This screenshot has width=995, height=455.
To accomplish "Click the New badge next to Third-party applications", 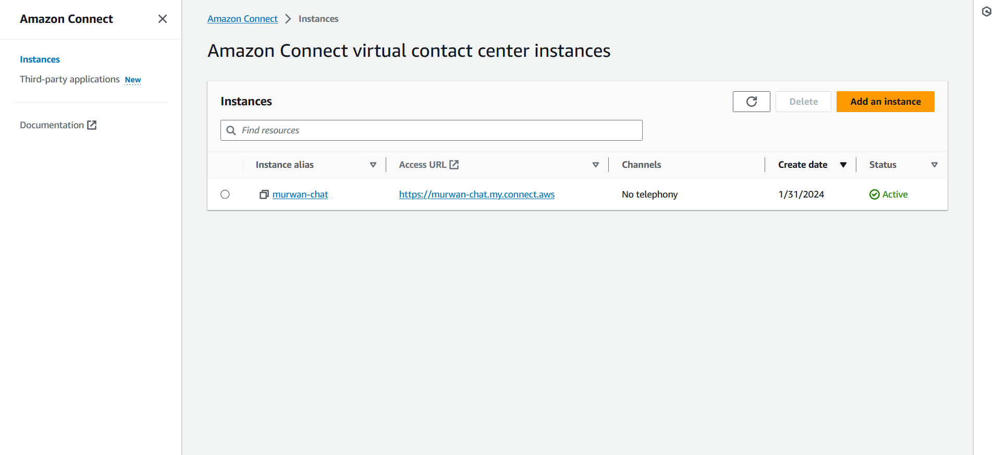I will (133, 80).
